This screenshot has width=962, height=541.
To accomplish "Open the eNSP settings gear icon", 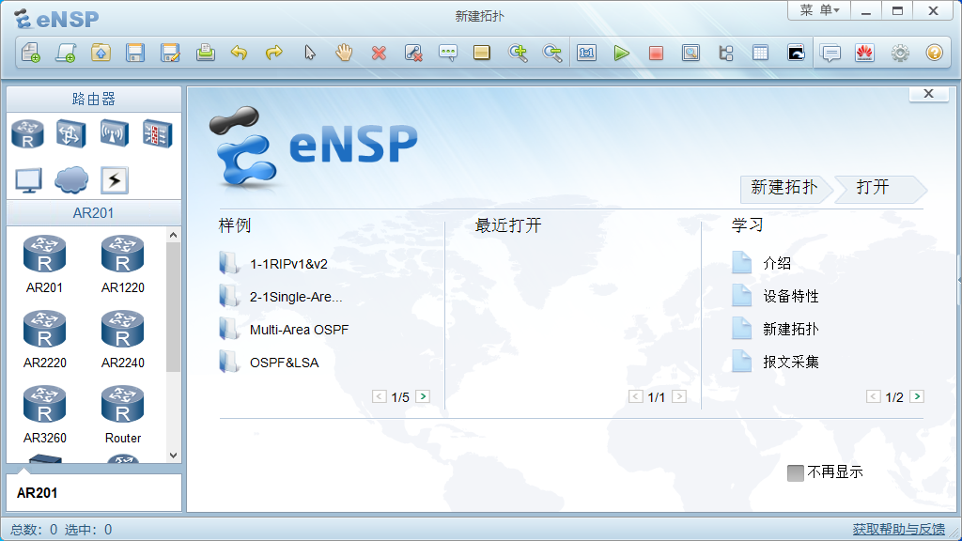I will [x=899, y=53].
